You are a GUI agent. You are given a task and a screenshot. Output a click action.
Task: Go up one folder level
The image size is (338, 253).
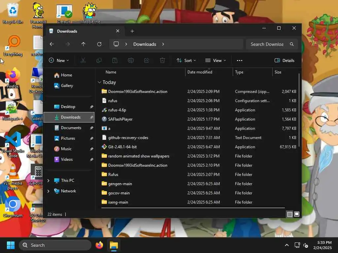click(84, 44)
